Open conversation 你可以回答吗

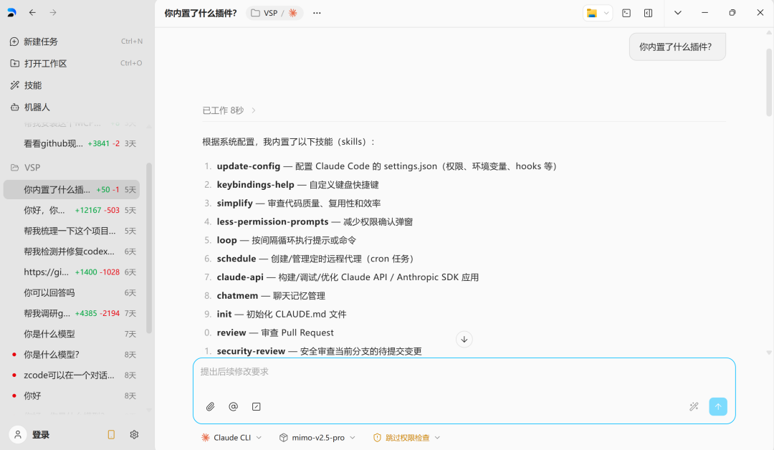72,292
